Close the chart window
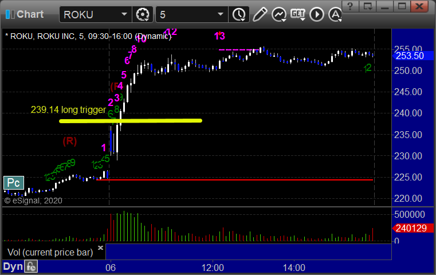Image resolution: width=436 pixels, height=275 pixels. click(x=419, y=6)
